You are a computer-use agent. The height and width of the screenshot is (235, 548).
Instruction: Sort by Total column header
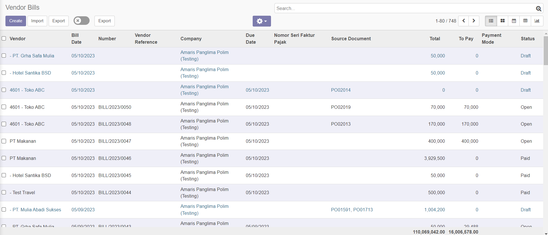click(435, 39)
